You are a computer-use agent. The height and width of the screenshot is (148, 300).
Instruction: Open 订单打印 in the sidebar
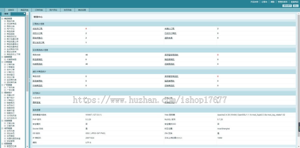[x=11, y=72]
